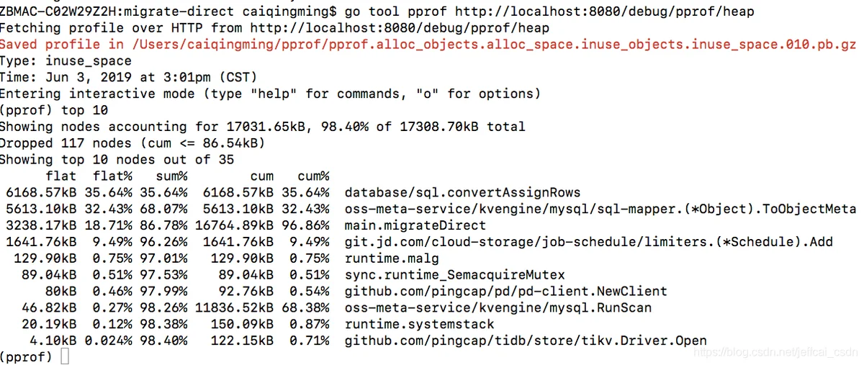Screen dimensions: 864x365
Task: Click the sql-mapper.(*Object).ToObjectMeta entry
Action: [600, 209]
